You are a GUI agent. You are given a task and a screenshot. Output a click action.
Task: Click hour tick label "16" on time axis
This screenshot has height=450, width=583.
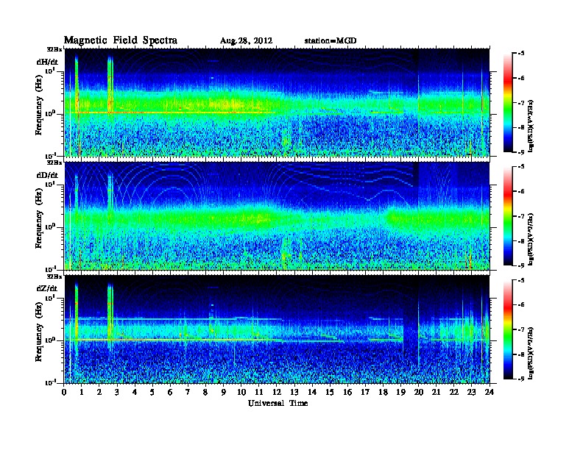[x=347, y=392]
